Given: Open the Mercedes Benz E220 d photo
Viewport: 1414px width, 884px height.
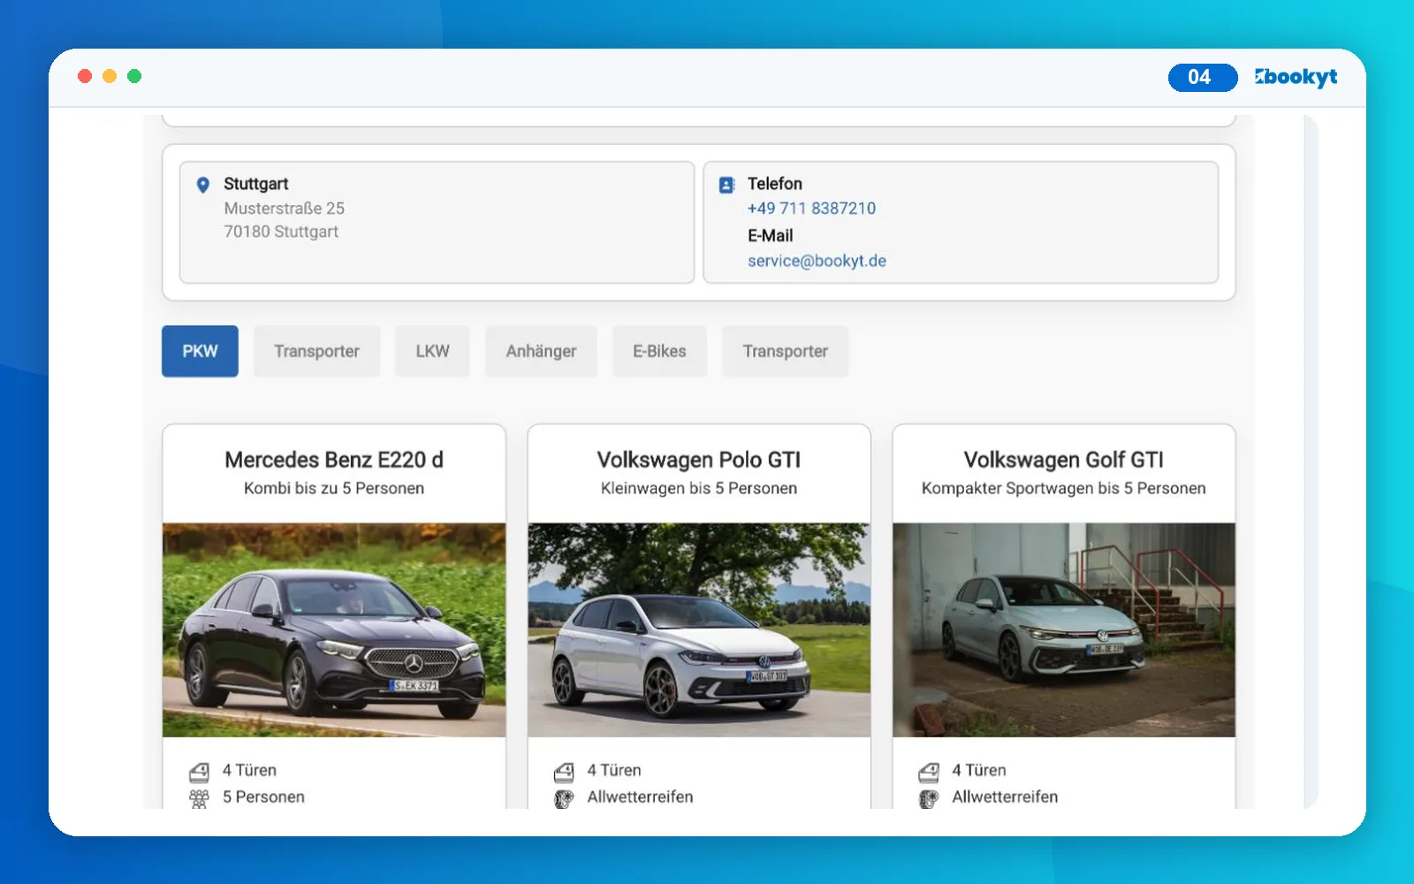Looking at the screenshot, I should click(334, 630).
